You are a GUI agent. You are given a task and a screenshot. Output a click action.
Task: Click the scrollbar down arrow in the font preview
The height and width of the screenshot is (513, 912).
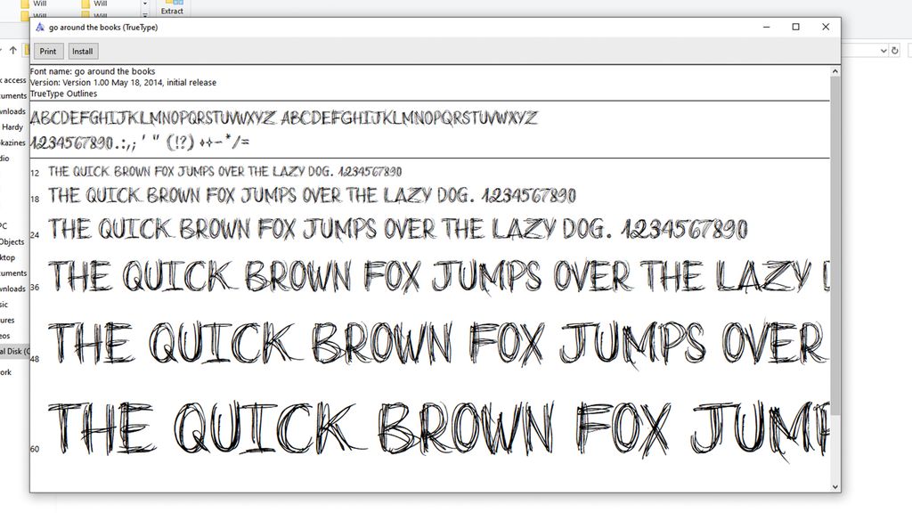(x=835, y=486)
